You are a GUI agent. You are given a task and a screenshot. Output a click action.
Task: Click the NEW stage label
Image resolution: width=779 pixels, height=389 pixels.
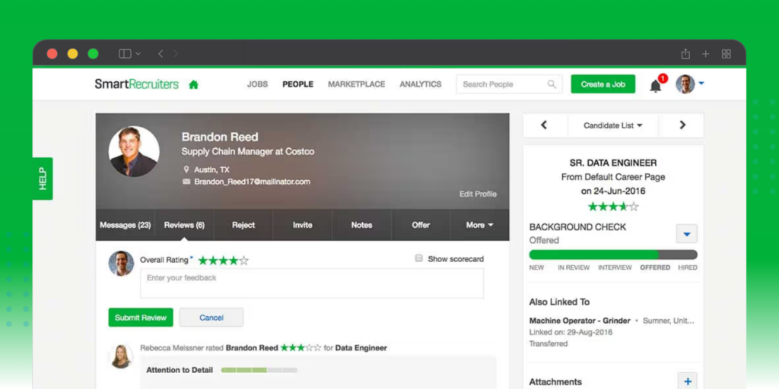point(536,267)
